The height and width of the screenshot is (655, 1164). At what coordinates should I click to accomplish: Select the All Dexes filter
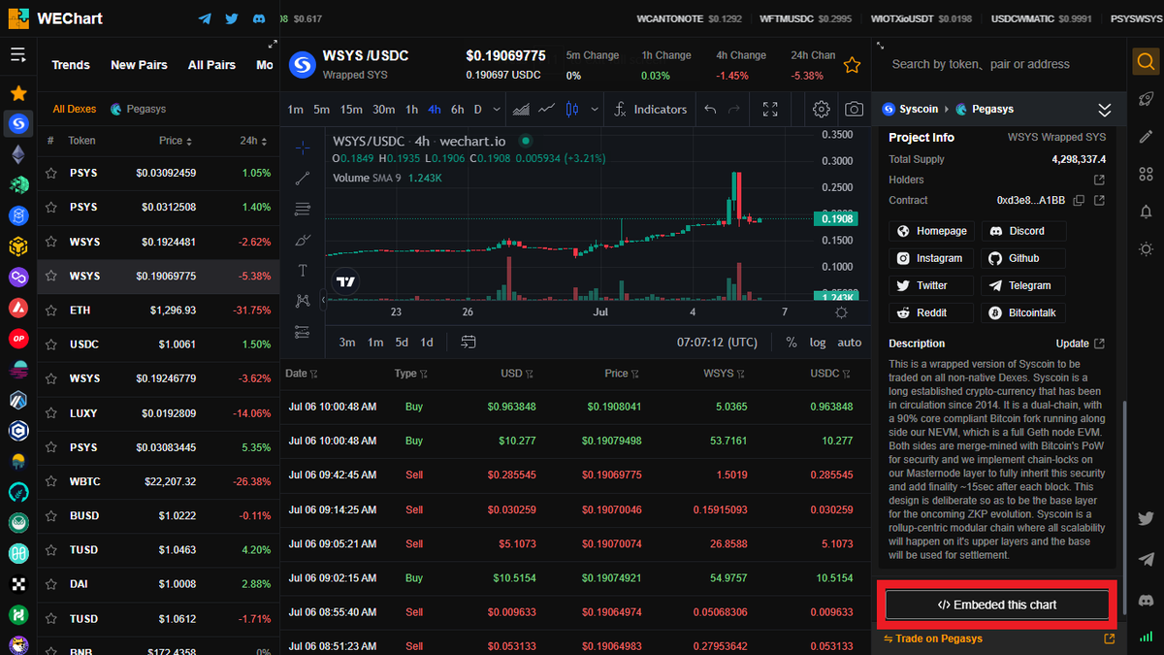[75, 110]
